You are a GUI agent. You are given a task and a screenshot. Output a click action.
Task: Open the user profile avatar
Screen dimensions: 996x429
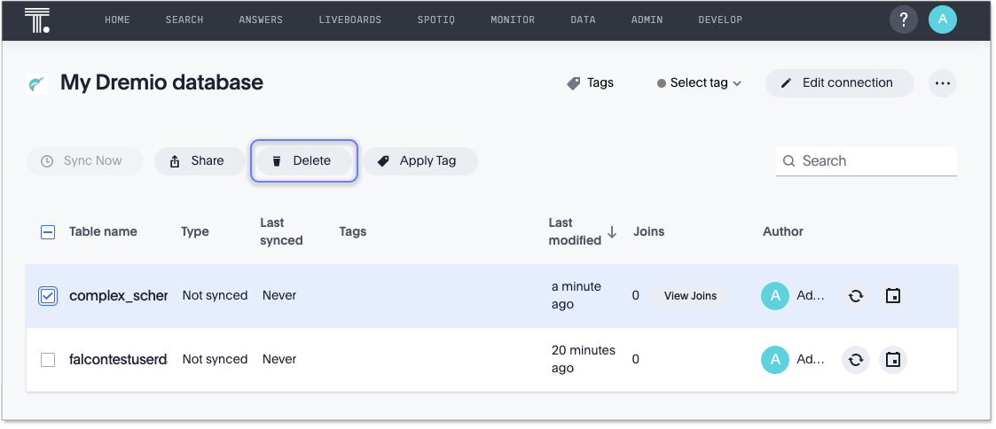click(942, 19)
